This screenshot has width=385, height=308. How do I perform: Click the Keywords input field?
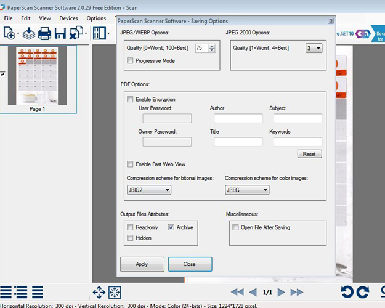(298, 142)
